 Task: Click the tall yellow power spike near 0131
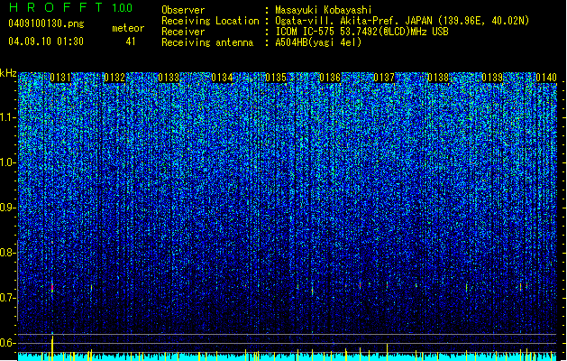click(52, 348)
